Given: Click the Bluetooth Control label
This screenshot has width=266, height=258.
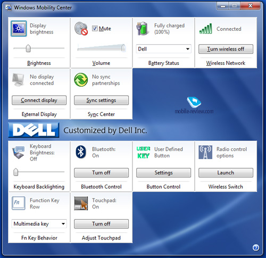Looking at the screenshot, I should click(x=101, y=187).
